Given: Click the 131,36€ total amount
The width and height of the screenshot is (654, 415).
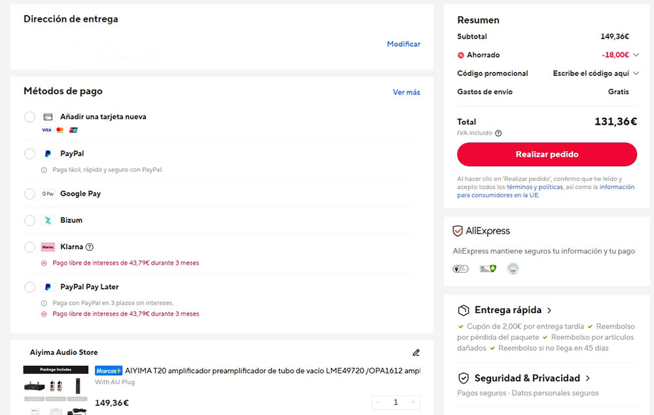Looking at the screenshot, I should tap(615, 122).
